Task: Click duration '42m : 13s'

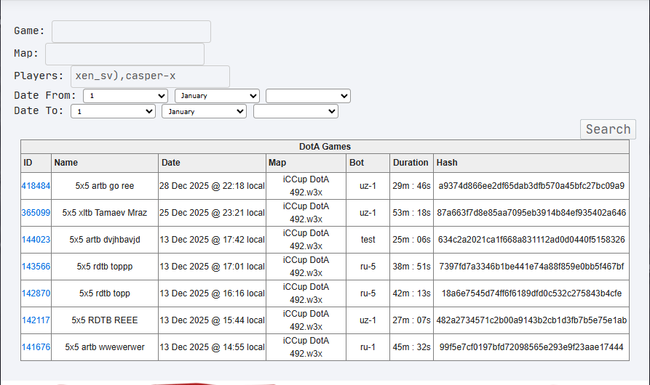Action: point(412,293)
